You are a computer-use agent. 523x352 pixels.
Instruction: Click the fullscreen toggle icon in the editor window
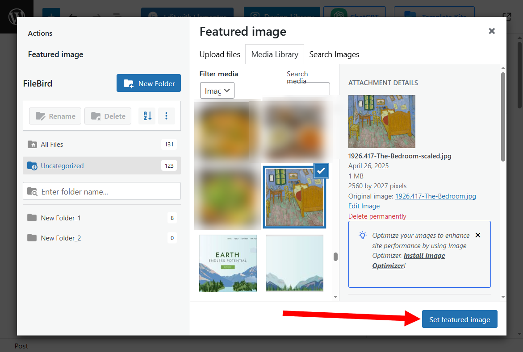click(506, 17)
